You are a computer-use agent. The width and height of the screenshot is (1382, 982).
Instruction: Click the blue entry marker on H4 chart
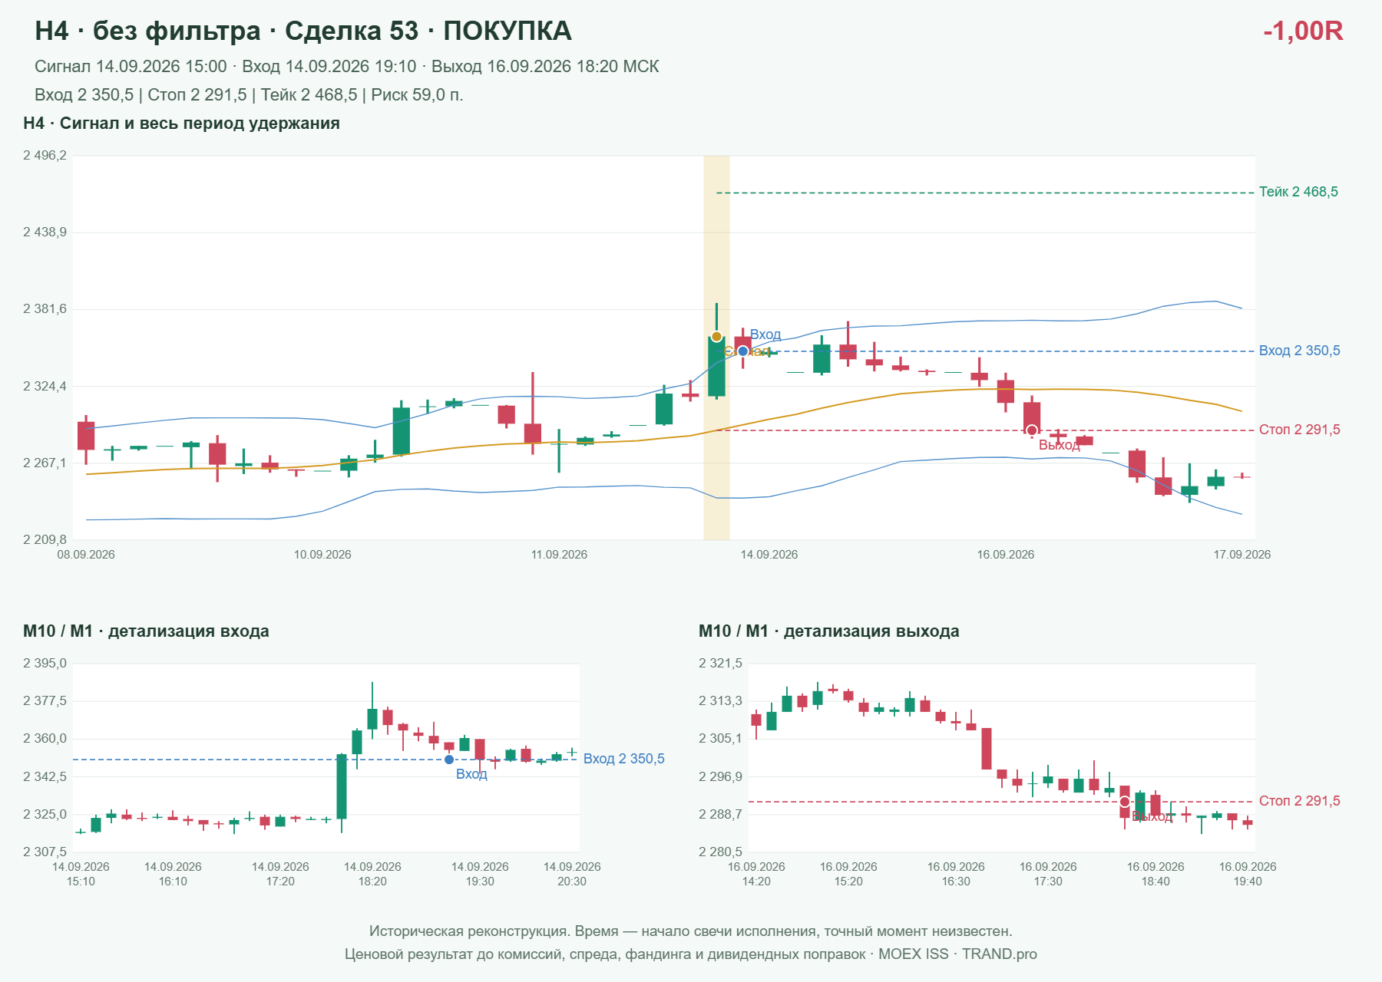point(743,351)
